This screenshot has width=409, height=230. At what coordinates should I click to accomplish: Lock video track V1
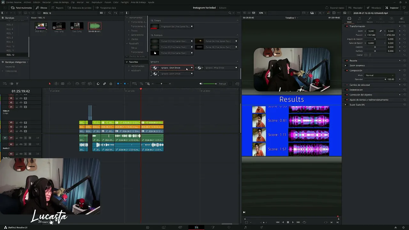[17, 131]
